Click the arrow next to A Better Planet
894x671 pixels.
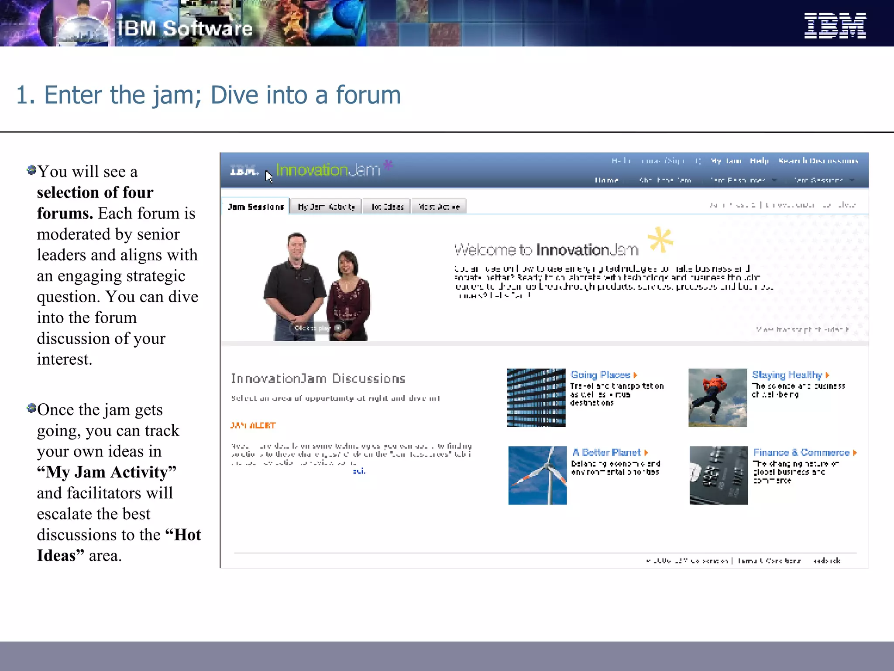[646, 453]
